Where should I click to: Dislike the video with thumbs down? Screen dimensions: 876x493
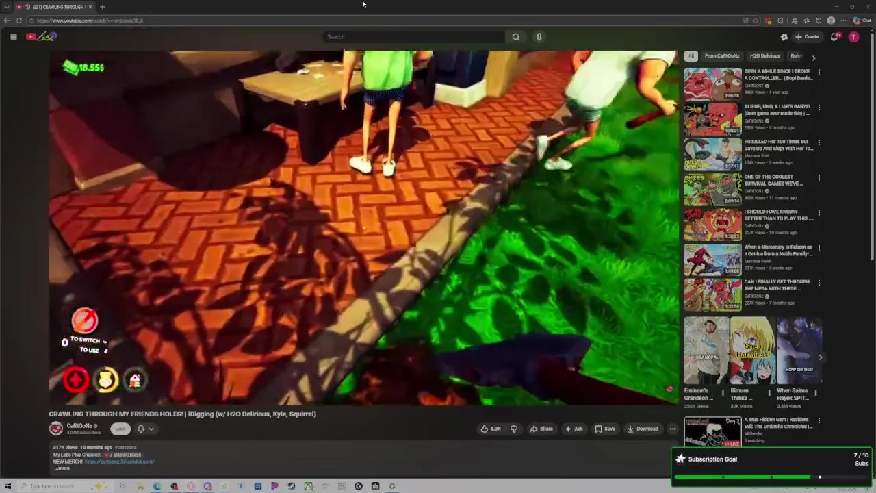point(514,429)
